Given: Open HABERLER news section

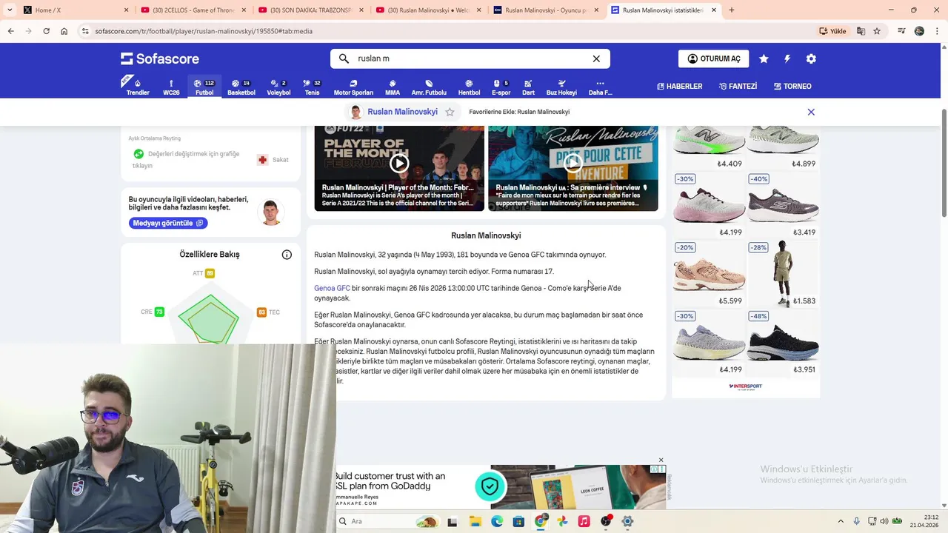Looking at the screenshot, I should coord(679,87).
